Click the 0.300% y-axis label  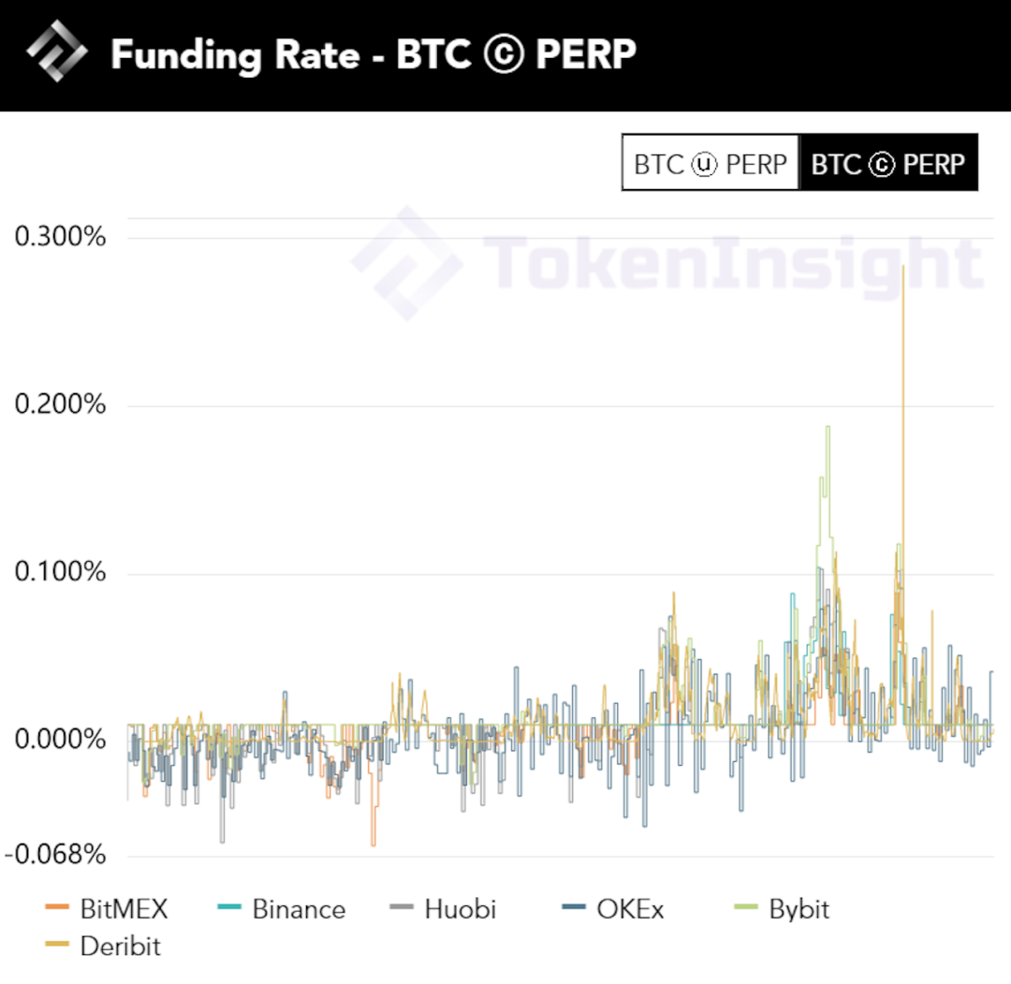point(60,237)
